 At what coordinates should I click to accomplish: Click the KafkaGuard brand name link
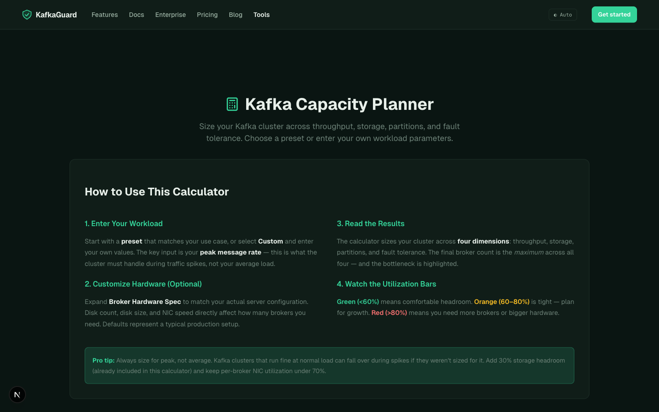(56, 15)
